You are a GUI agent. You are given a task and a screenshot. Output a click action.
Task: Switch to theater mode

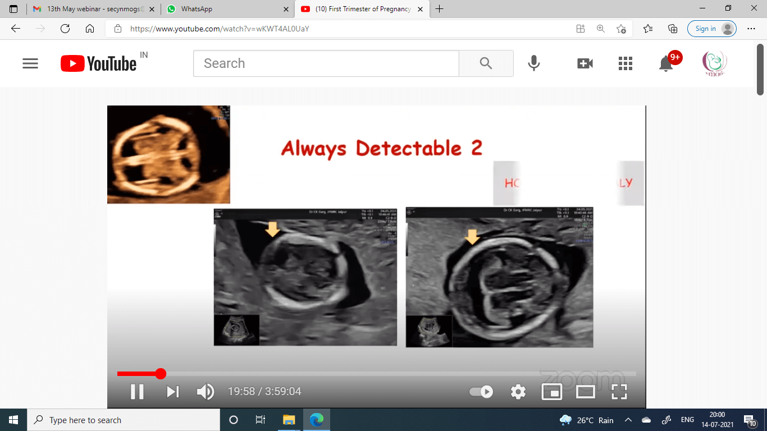(x=585, y=391)
